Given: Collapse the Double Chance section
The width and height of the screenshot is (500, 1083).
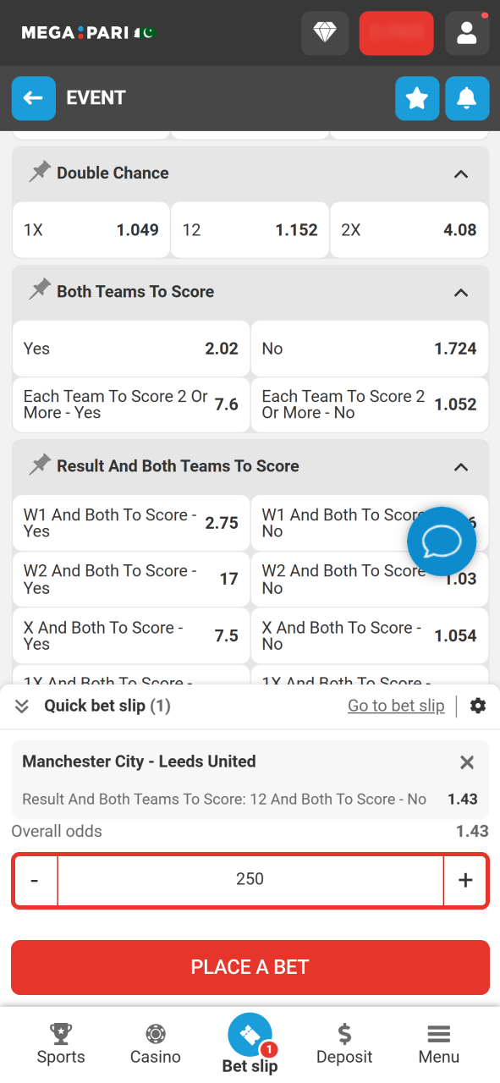Looking at the screenshot, I should [461, 174].
